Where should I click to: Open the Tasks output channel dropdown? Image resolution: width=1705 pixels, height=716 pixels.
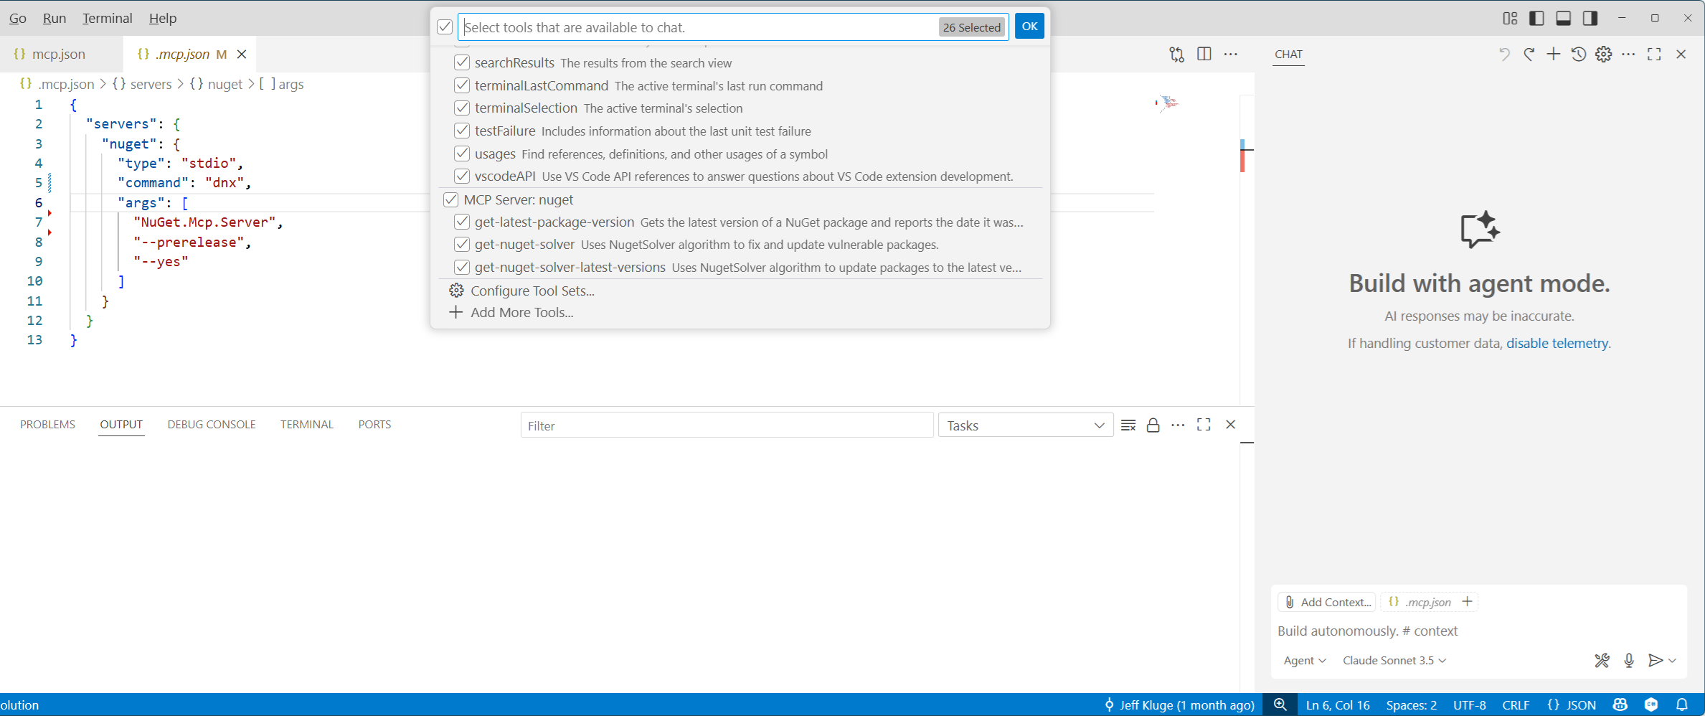pos(1026,425)
